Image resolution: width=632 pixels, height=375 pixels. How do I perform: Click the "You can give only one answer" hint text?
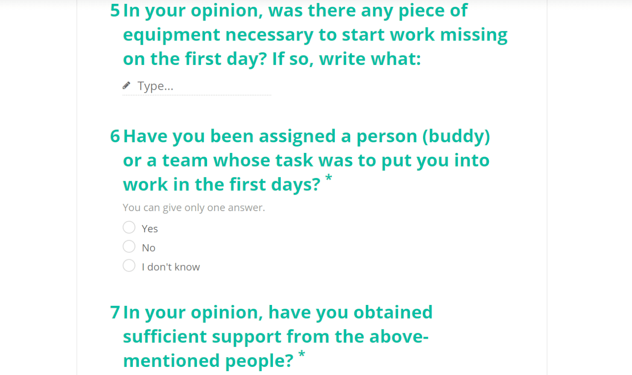click(193, 207)
